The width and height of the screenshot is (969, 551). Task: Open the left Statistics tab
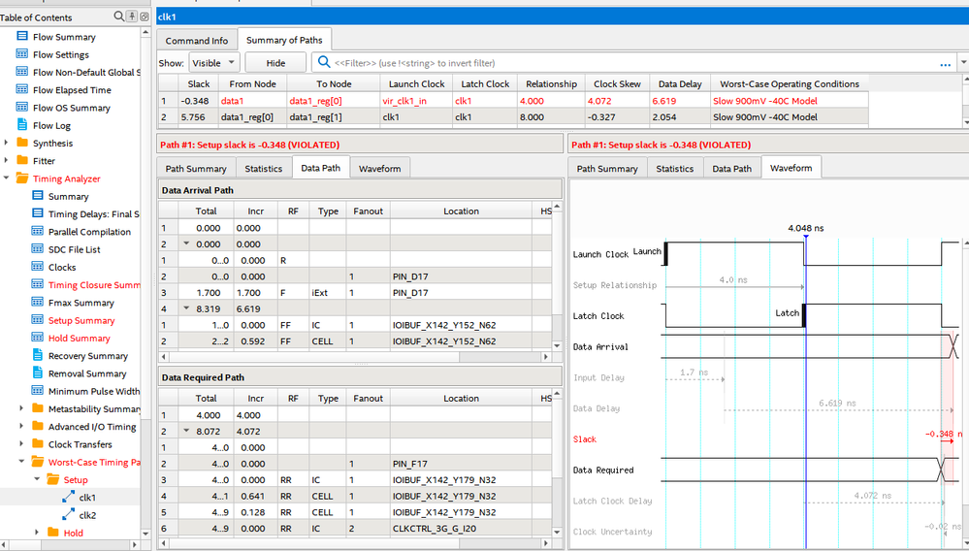263,168
